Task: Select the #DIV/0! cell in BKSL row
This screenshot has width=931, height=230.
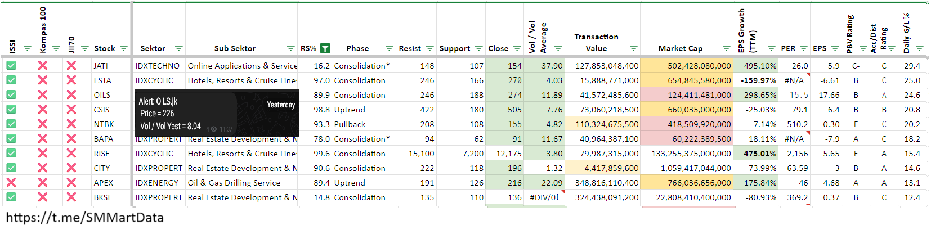Action: coord(544,197)
